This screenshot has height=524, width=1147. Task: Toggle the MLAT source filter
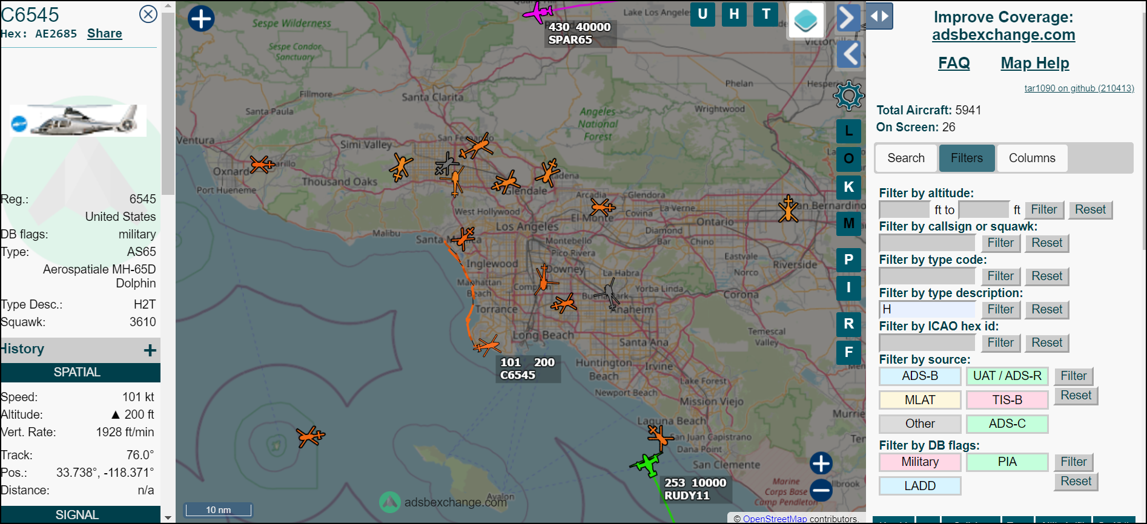(920, 400)
